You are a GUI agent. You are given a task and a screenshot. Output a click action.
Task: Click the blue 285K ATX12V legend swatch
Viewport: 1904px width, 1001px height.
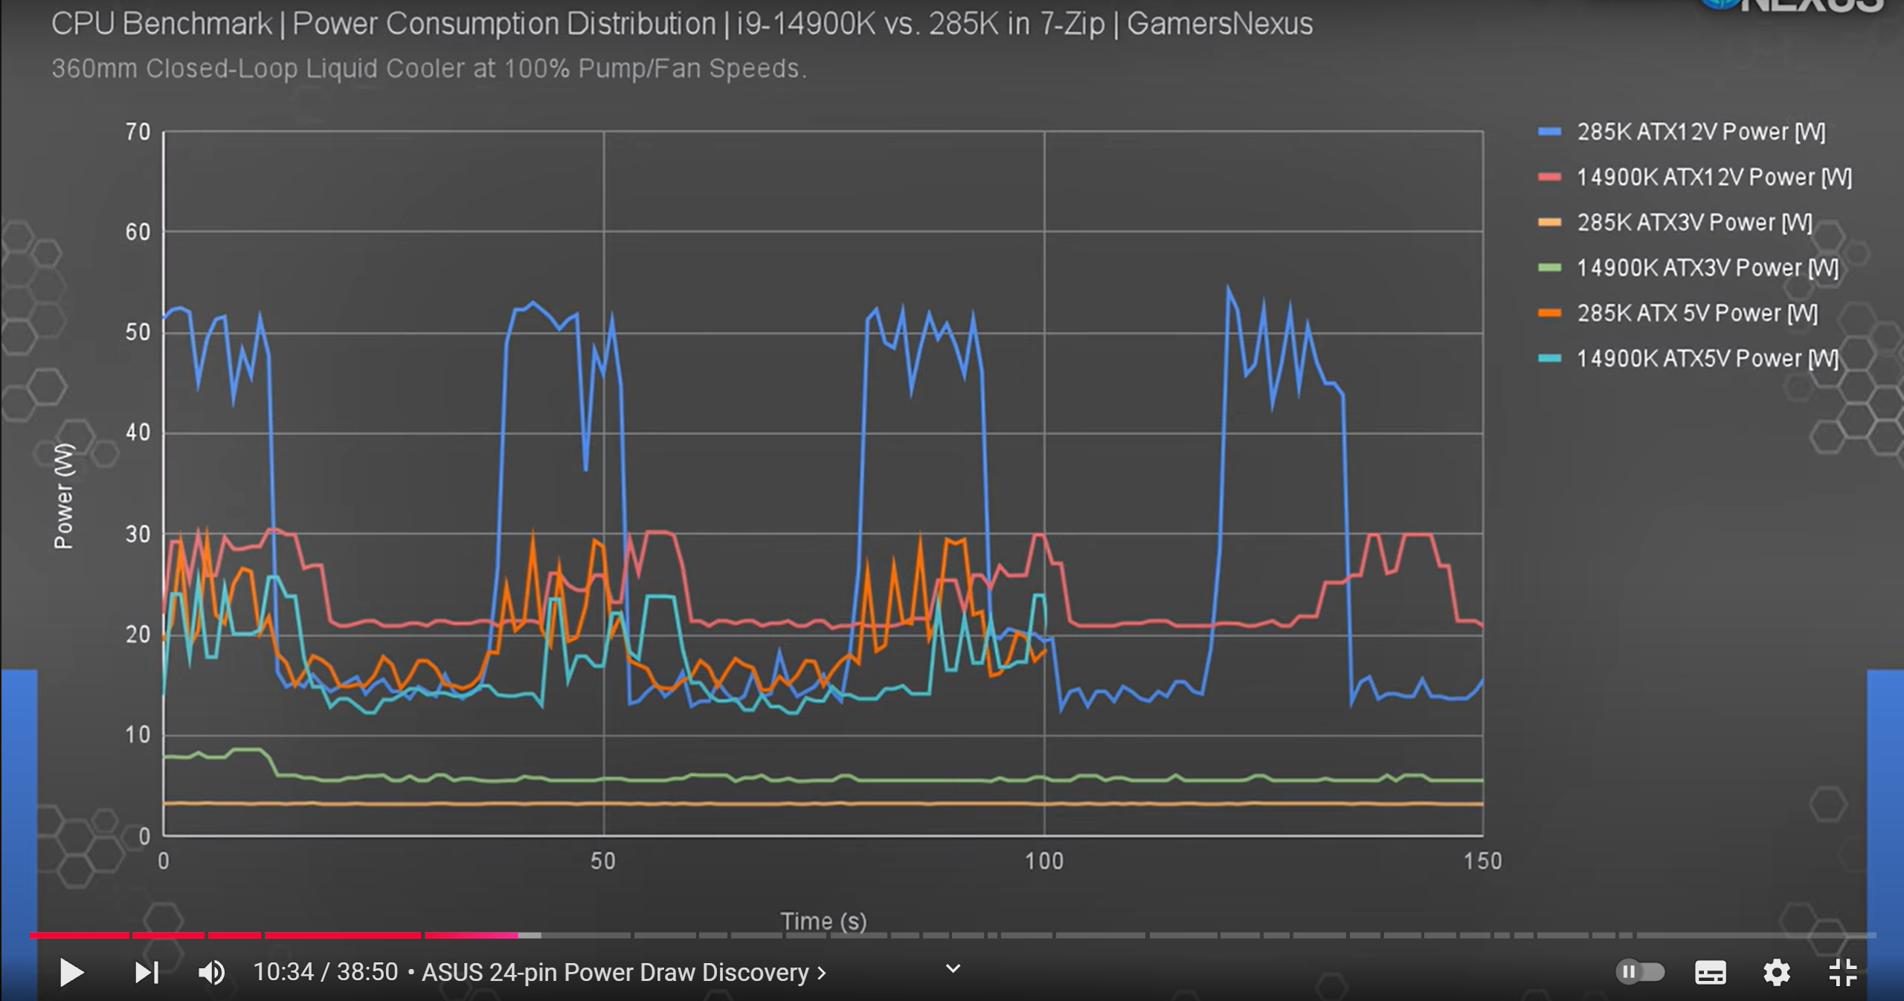point(1549,132)
